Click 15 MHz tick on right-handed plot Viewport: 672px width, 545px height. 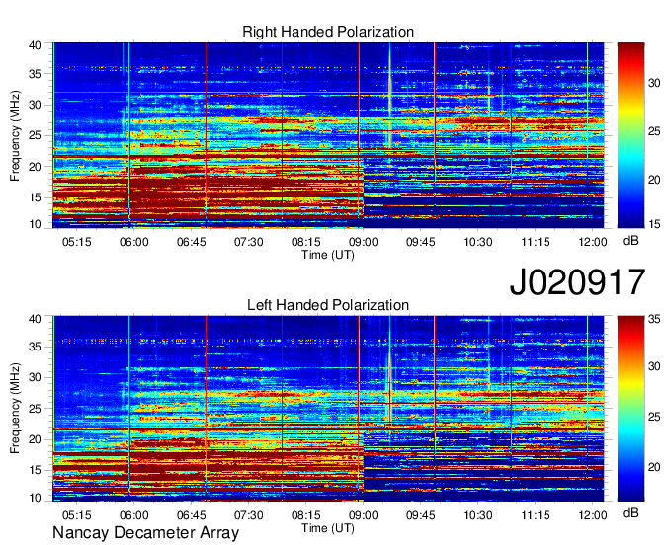click(35, 197)
